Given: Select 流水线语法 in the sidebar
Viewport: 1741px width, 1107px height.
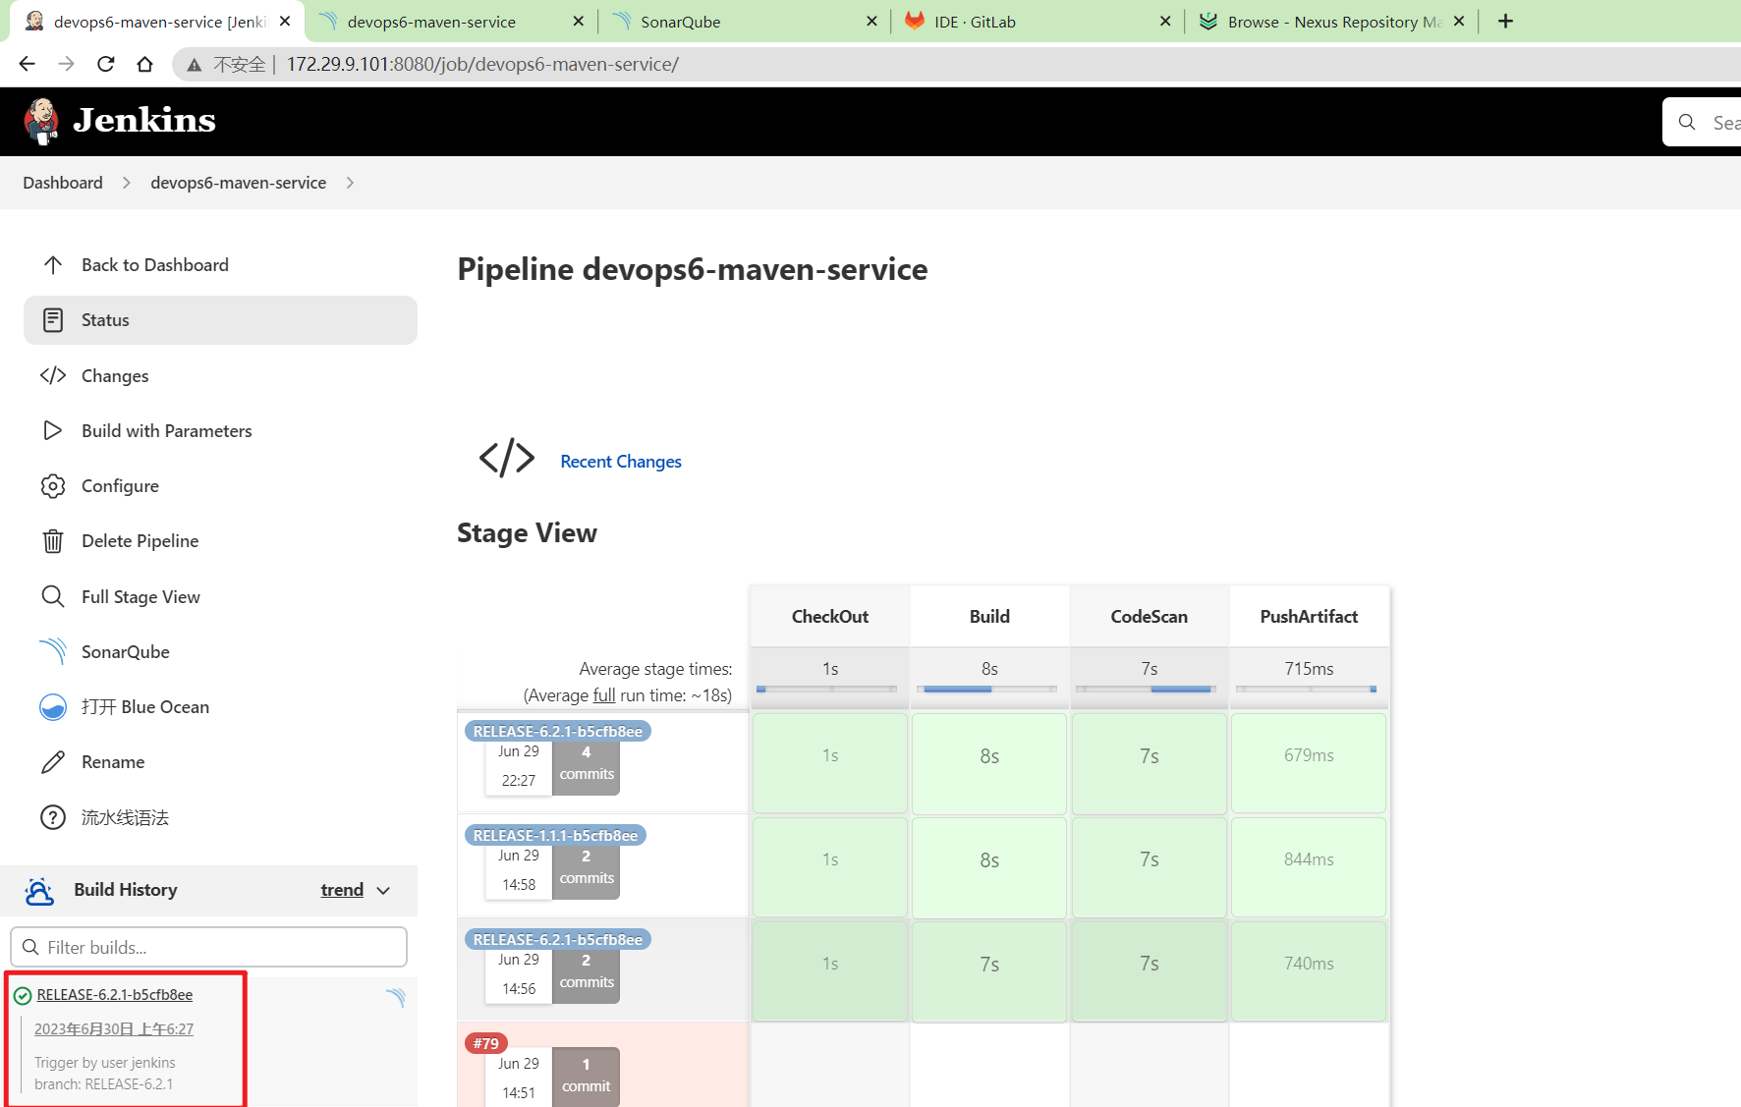Looking at the screenshot, I should coord(220,817).
